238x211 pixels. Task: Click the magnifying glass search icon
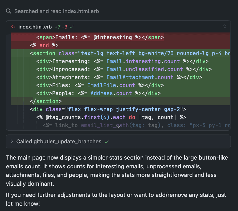8,11
